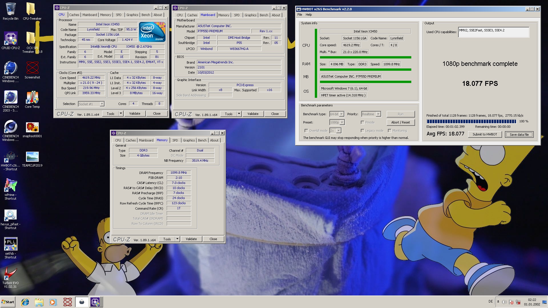The image size is (548, 308).
Task: Launch the CPUID CPU-Z desktop shortcut
Action: [11, 41]
